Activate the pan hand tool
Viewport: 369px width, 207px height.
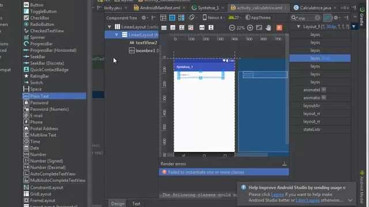(268, 28)
